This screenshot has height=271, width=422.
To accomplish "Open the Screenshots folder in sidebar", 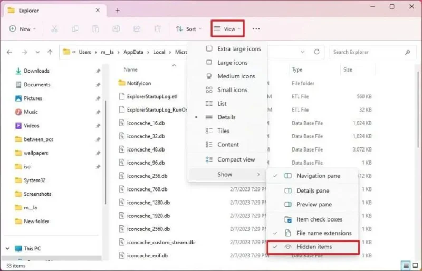I will (x=37, y=194).
